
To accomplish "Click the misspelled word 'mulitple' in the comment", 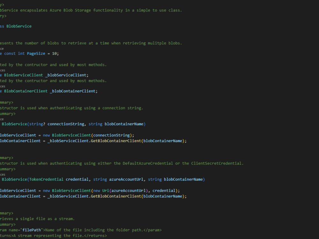I will [157, 43].
